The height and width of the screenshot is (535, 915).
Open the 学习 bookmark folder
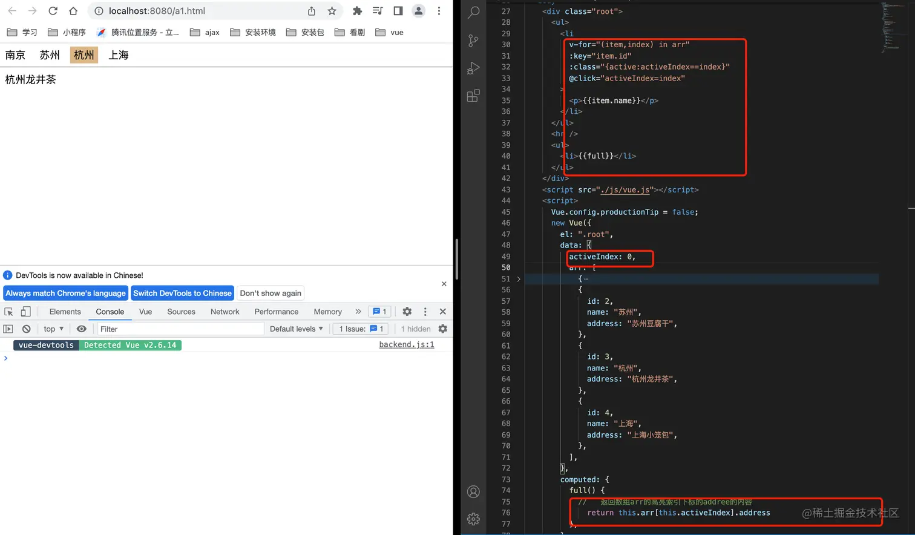tap(22, 32)
